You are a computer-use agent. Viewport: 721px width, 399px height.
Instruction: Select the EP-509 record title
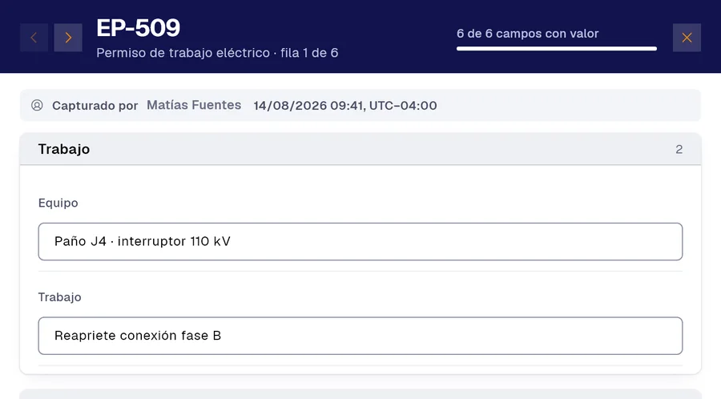point(138,28)
